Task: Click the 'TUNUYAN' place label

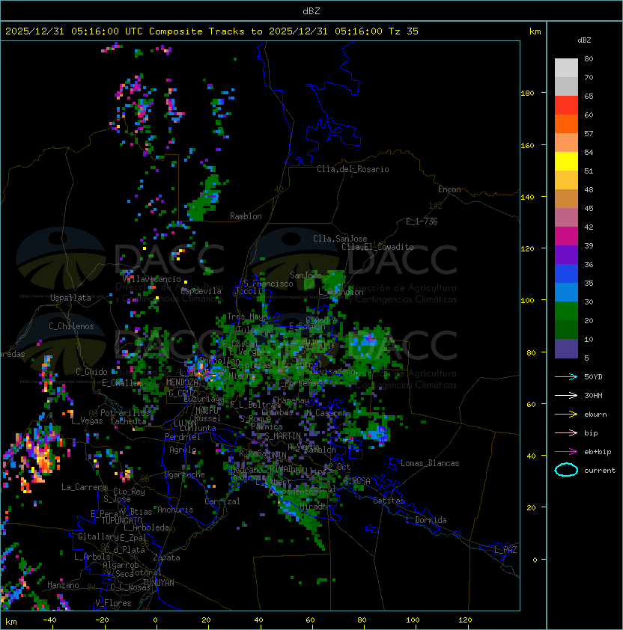Action: point(159,583)
